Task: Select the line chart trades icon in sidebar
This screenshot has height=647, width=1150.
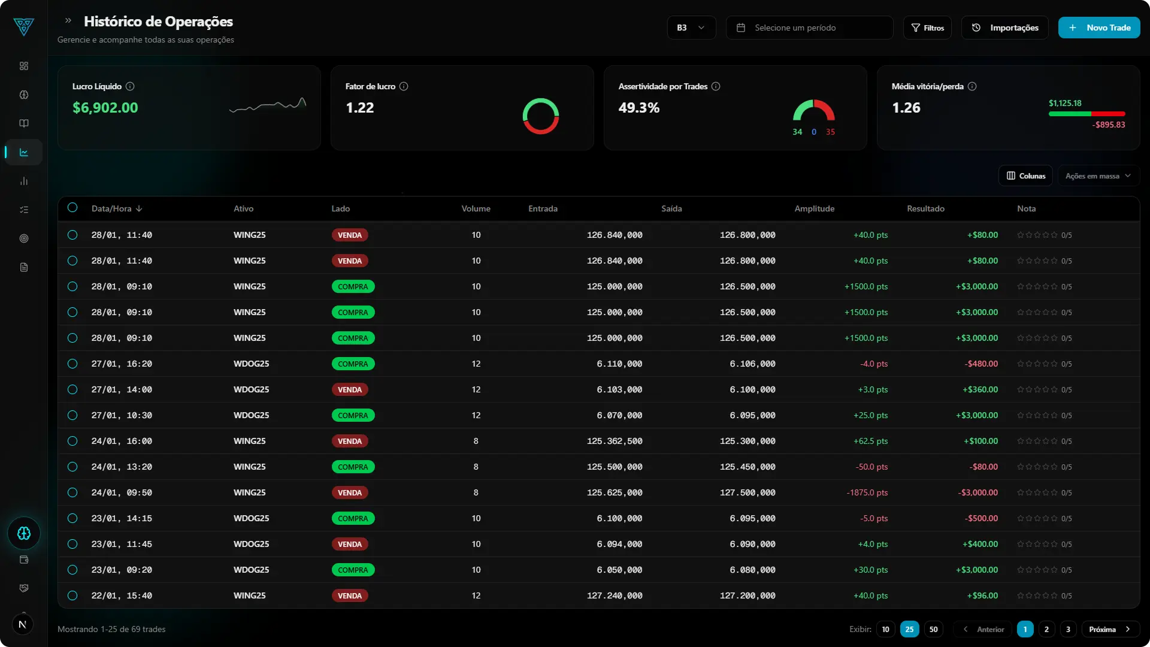Action: tap(24, 152)
